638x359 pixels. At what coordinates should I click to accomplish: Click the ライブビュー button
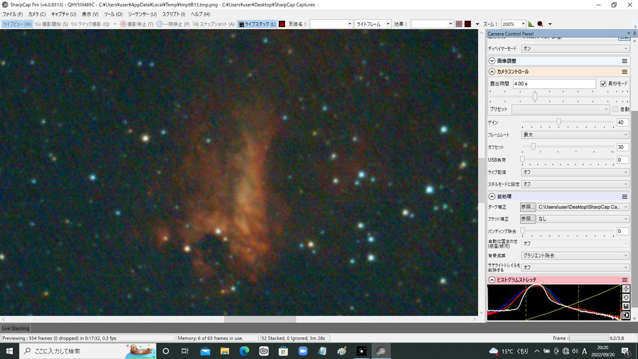click(x=19, y=23)
